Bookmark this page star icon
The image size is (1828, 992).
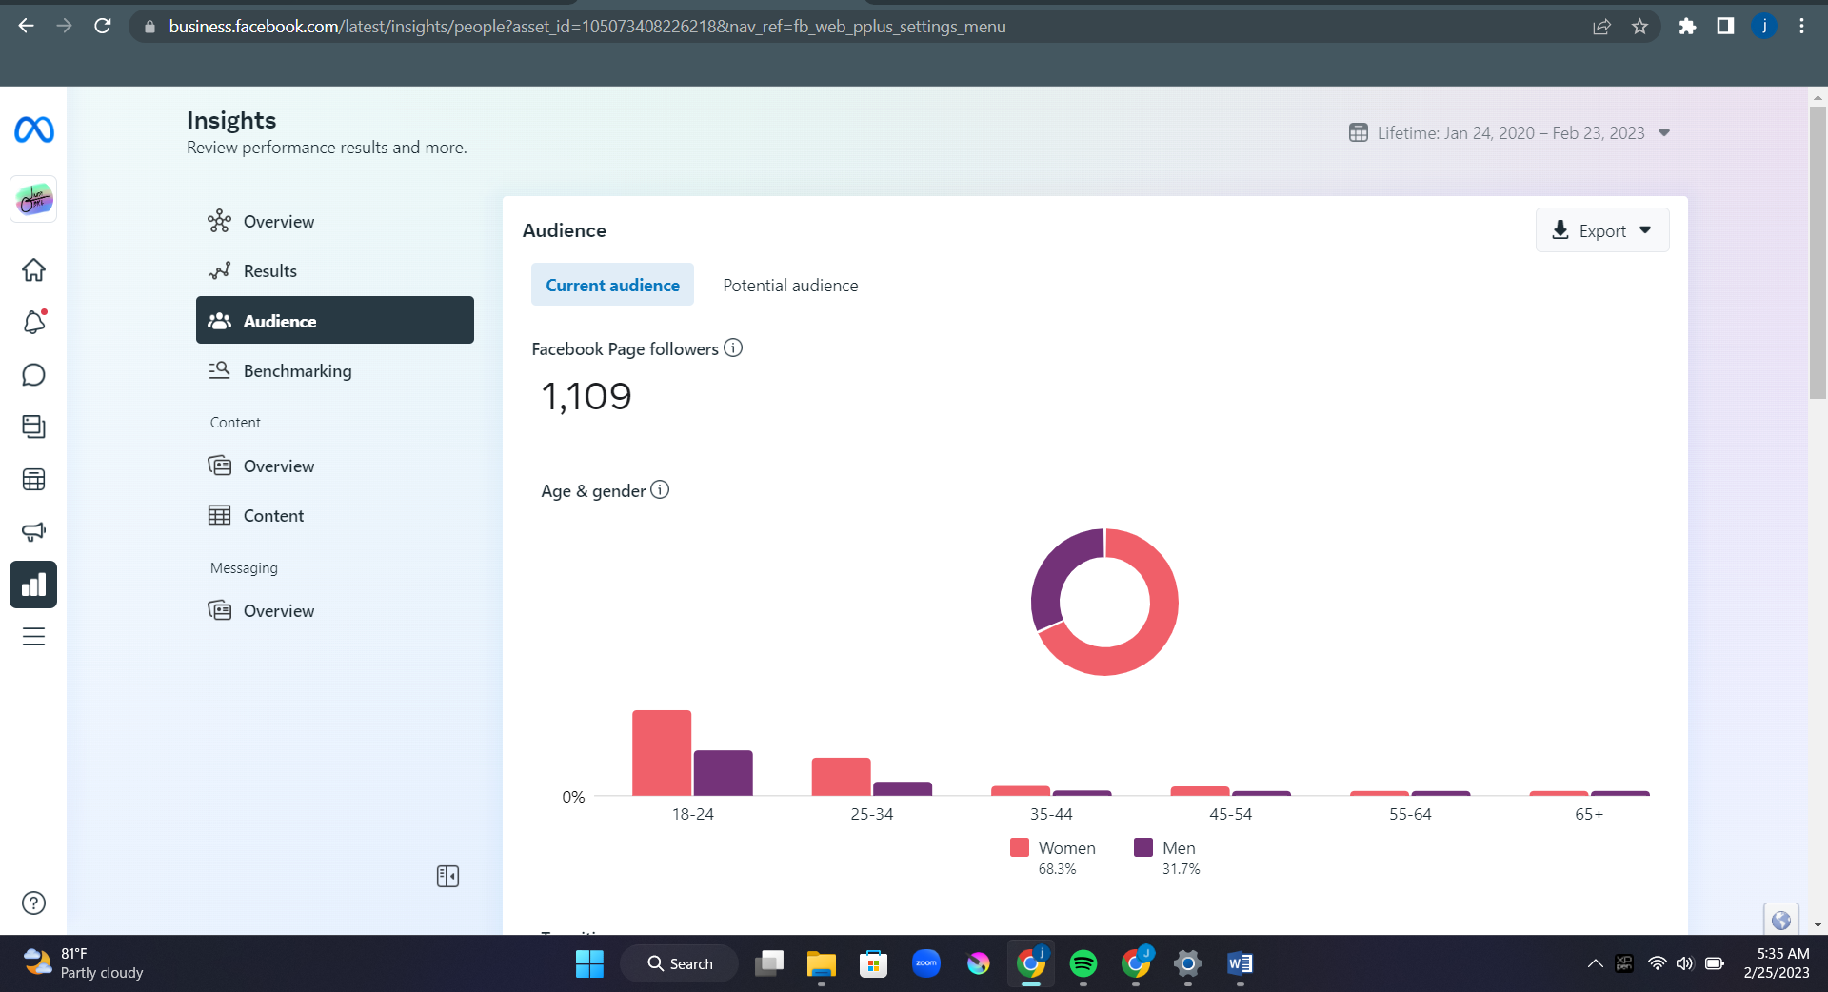(1639, 27)
